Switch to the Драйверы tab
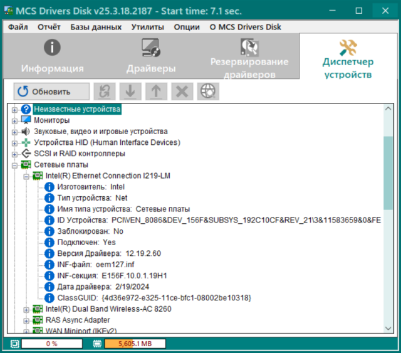This screenshot has height=353, width=401. click(x=150, y=58)
